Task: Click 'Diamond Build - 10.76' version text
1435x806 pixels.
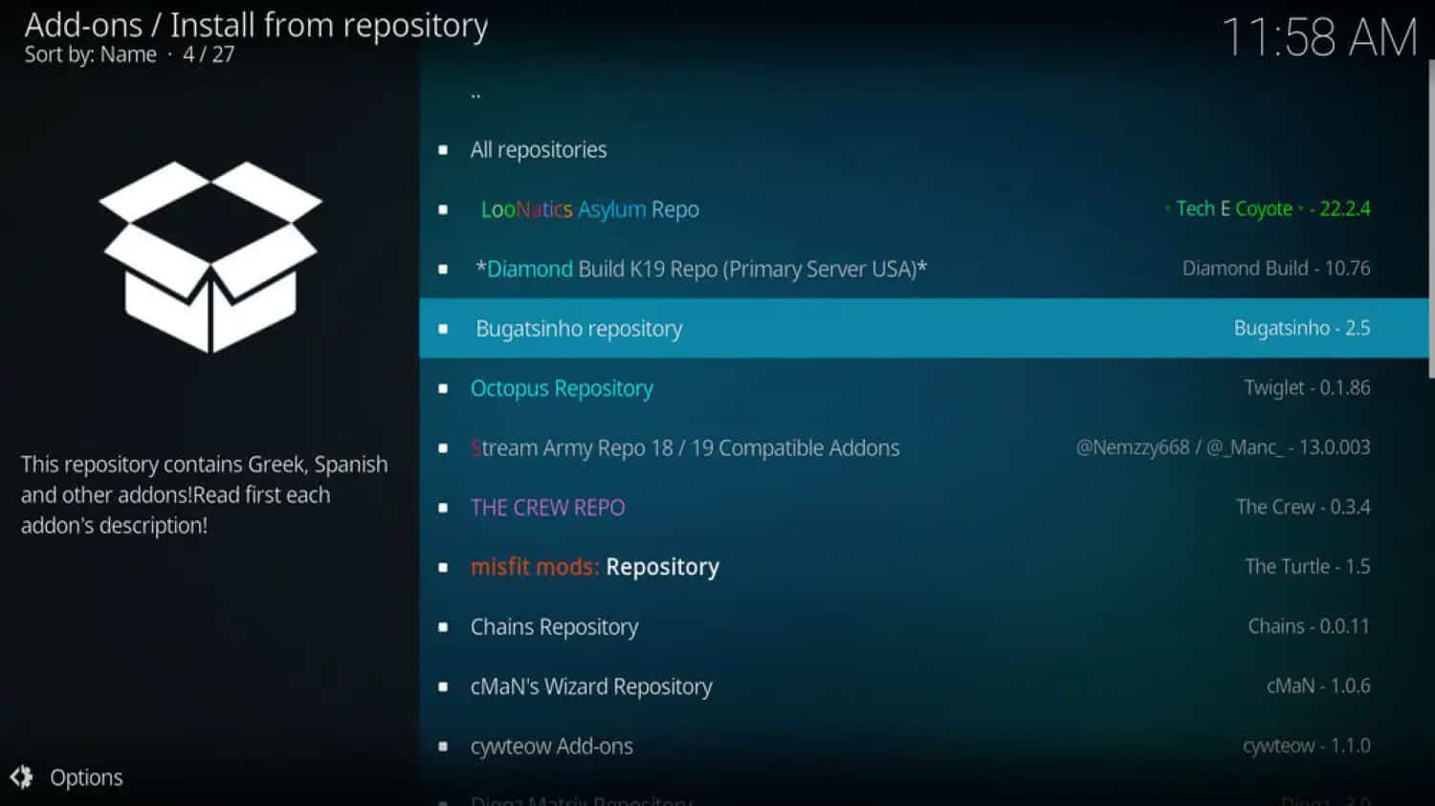Action: pos(1276,269)
